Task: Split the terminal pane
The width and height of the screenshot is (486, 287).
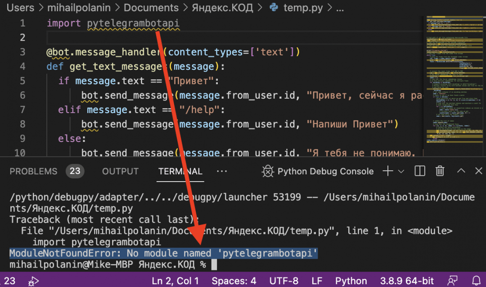Action: [419, 171]
